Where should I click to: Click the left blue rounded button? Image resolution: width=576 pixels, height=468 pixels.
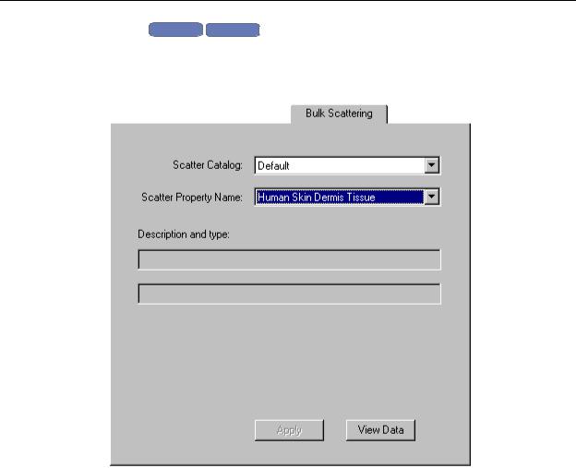click(x=175, y=30)
